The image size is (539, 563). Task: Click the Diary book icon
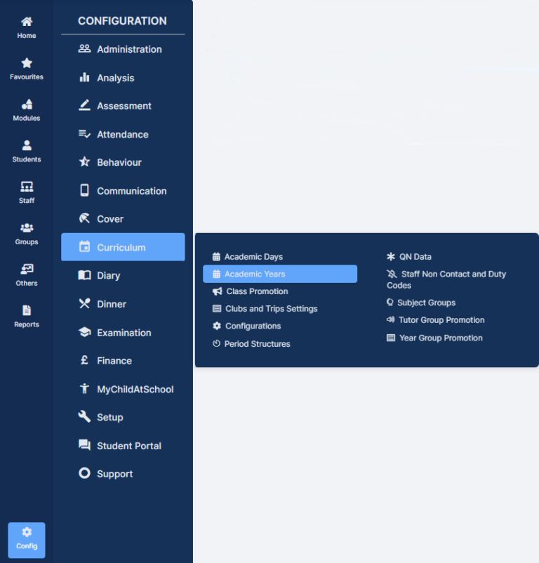click(x=84, y=275)
